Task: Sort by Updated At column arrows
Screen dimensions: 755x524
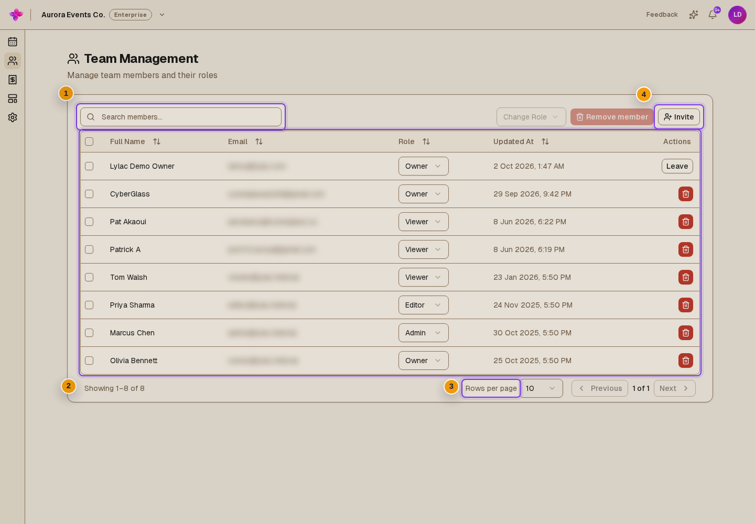Action: click(545, 141)
